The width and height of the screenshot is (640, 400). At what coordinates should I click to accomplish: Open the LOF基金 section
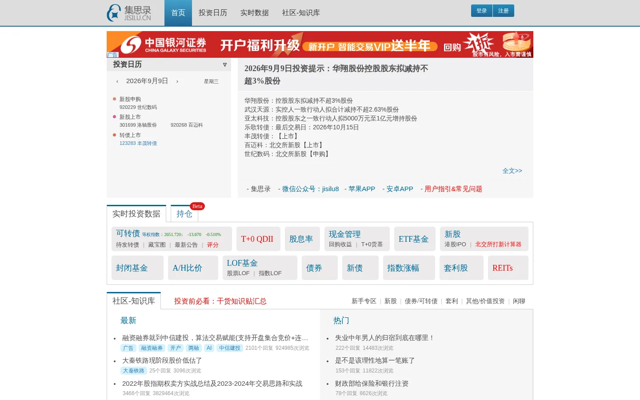coord(242,263)
